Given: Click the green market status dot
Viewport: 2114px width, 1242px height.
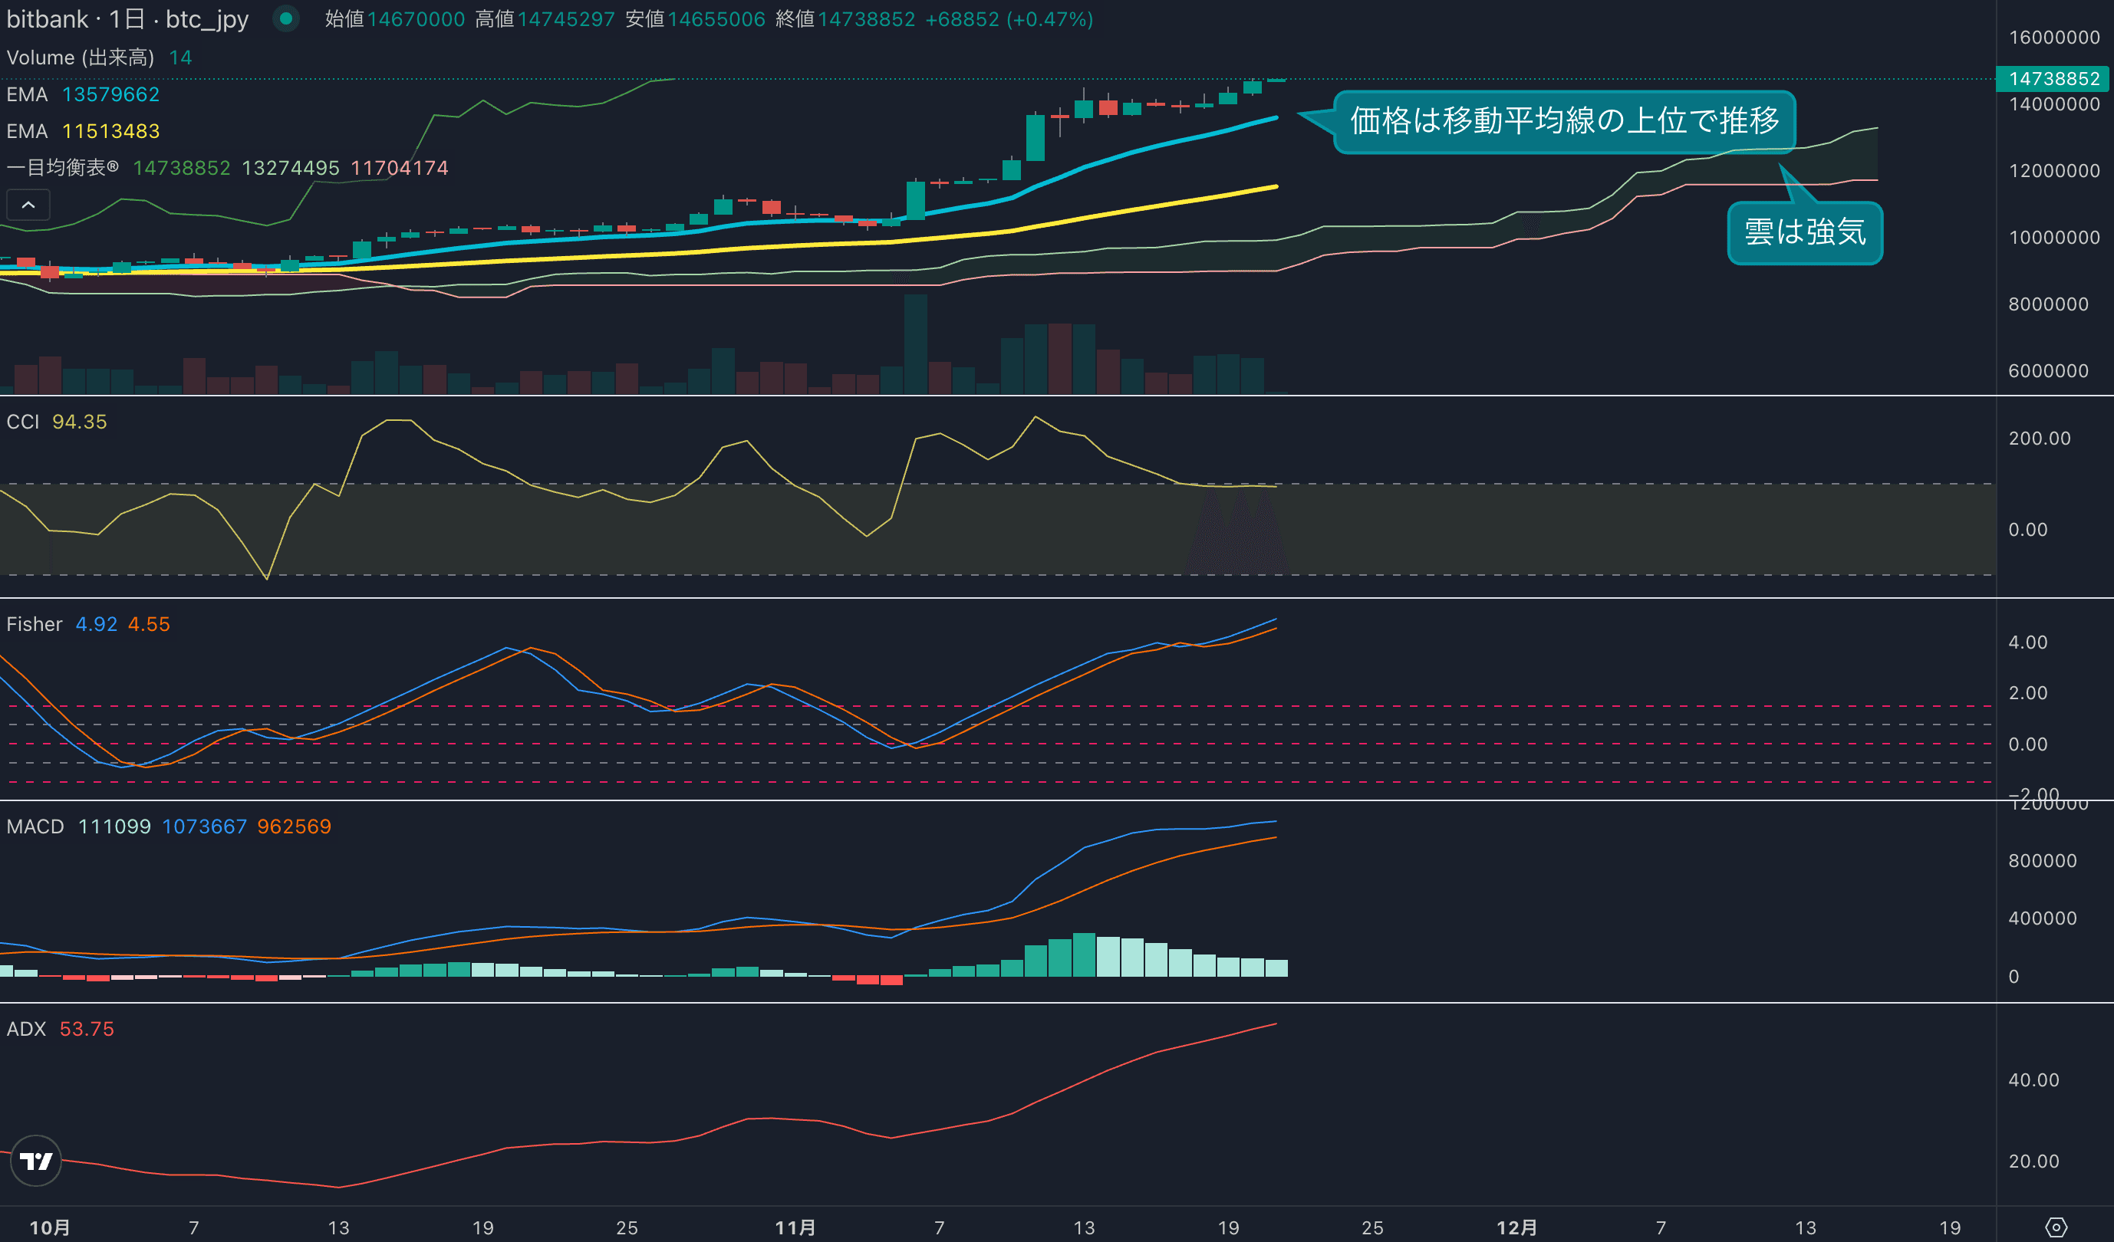Looking at the screenshot, I should click(286, 18).
